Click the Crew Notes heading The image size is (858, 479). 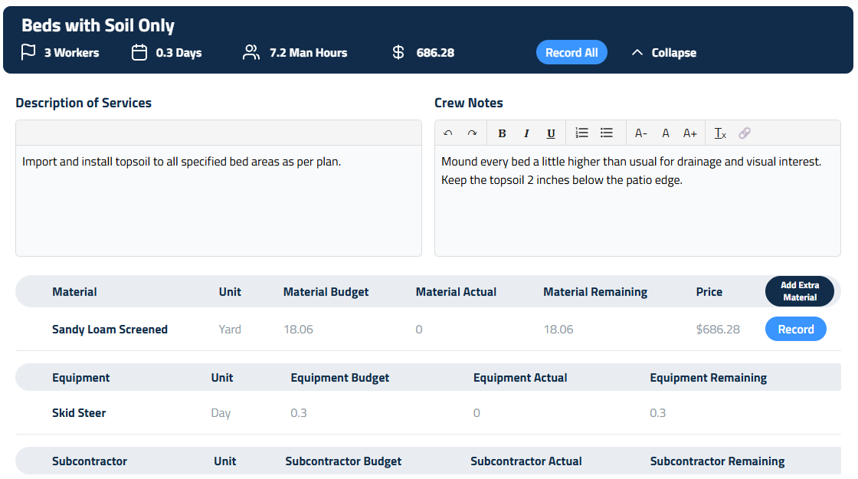(468, 103)
